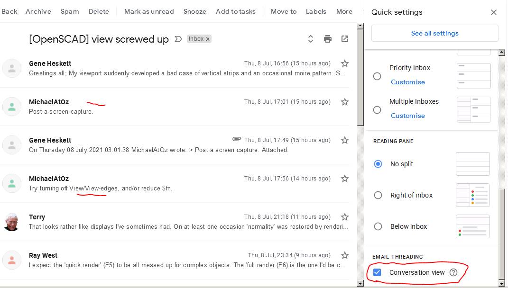This screenshot has width=508, height=288.
Task: Open the More actions menu
Action: 344,11
